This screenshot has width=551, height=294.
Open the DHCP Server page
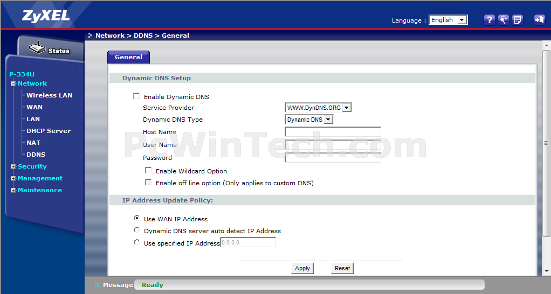tap(49, 131)
